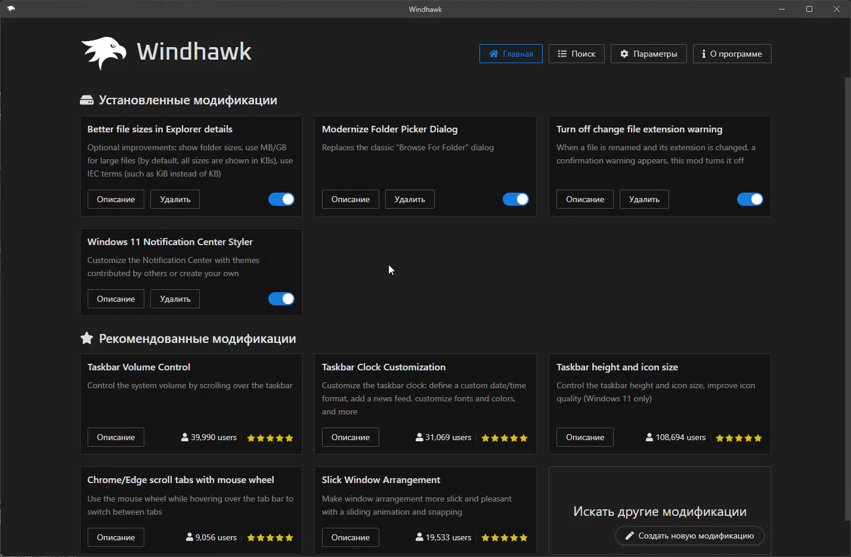Click the 108,694 users count text

(680, 437)
